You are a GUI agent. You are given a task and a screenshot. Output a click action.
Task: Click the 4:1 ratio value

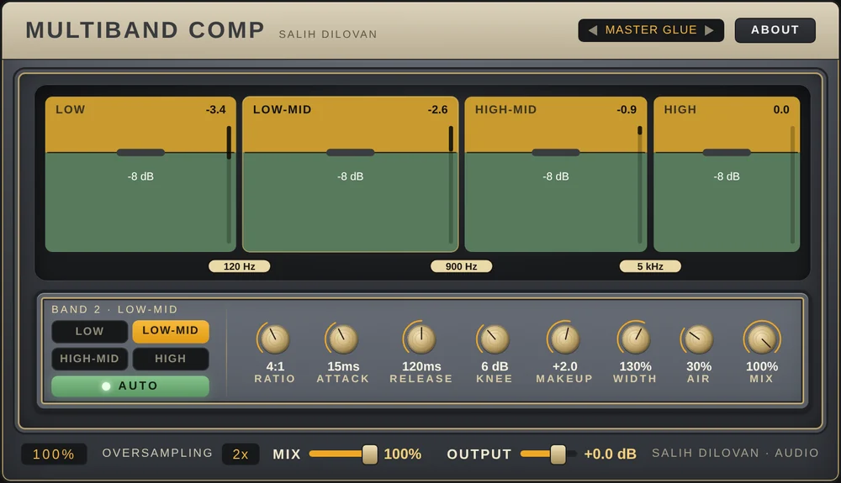[x=275, y=367]
